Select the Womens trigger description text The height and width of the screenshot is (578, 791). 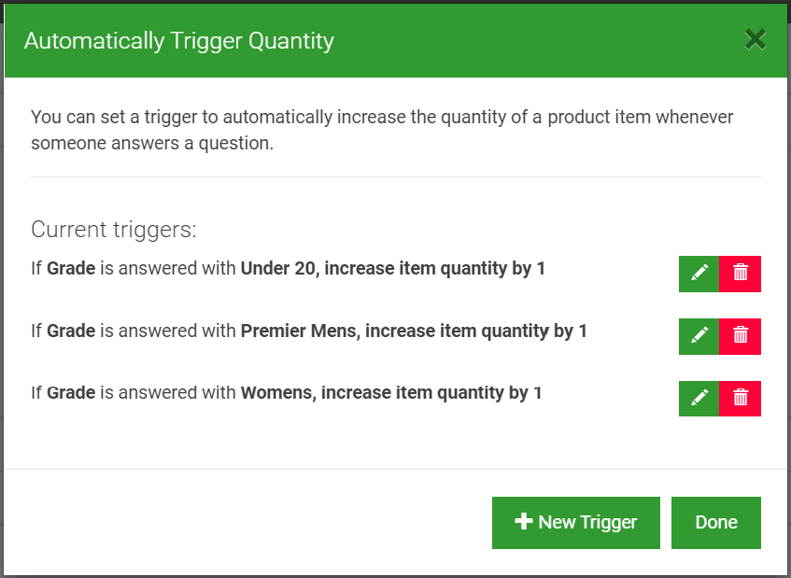point(286,392)
